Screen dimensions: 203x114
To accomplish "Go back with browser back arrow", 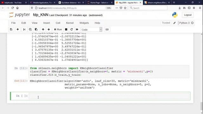I will coord(3,8).
